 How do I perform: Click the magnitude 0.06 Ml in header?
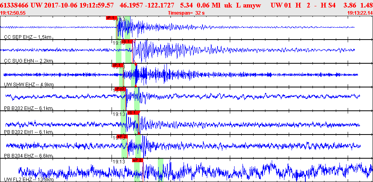coord(208,5)
